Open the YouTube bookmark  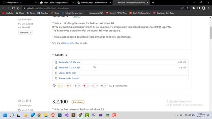(x=8, y=13)
